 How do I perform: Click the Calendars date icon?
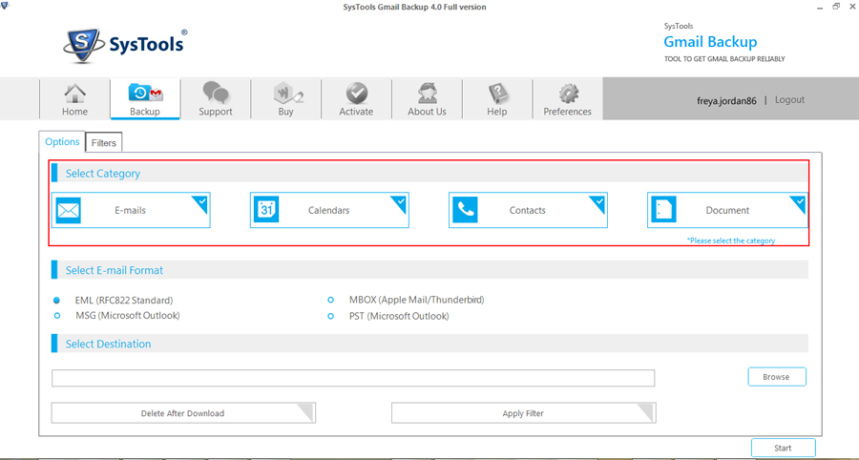pos(267,210)
